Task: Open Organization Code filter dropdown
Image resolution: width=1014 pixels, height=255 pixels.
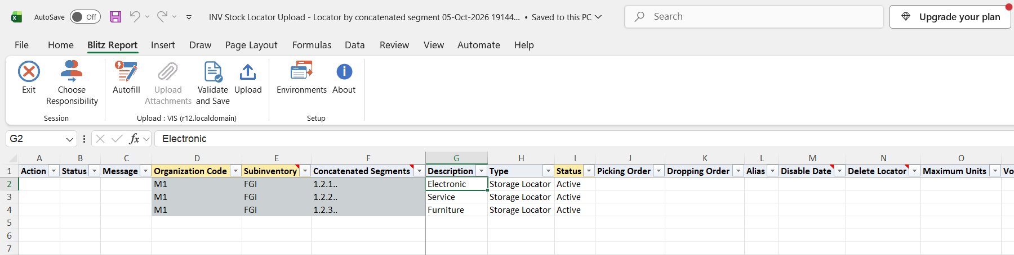Action: pos(236,171)
